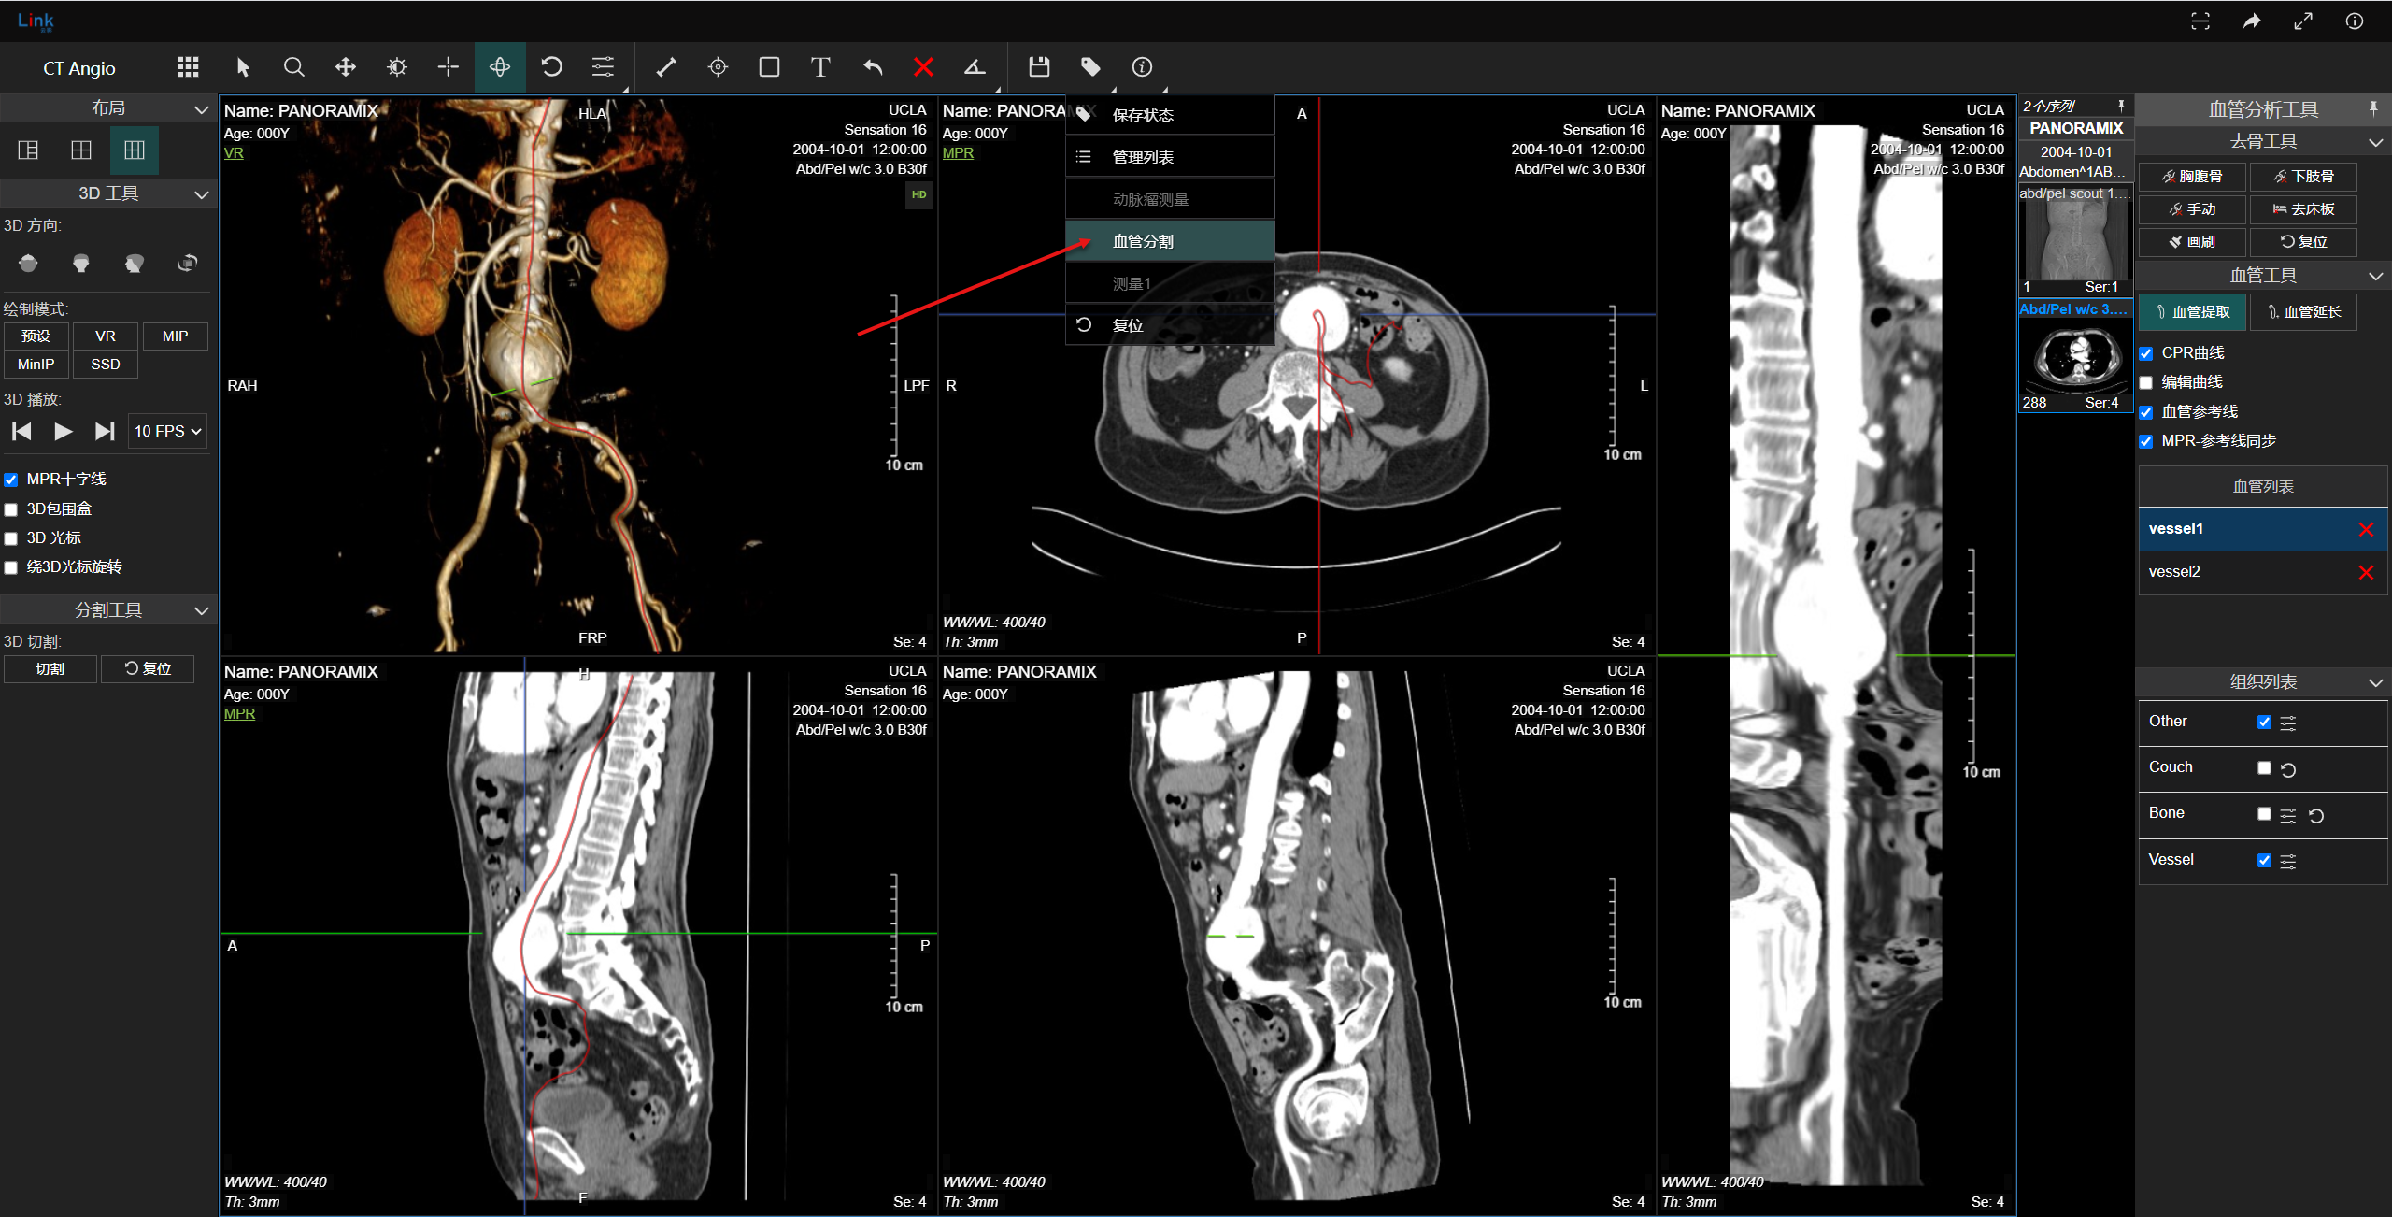
Task: Toggle the active 3D rotate tool
Action: [500, 67]
